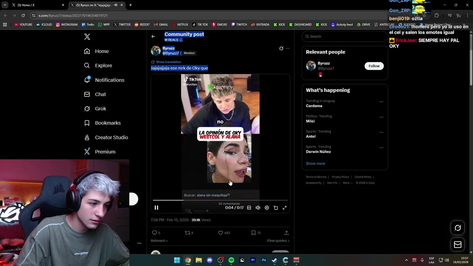This screenshot has height=266, width=473.
Task: Open Cookie Policy link
Action: [363, 177]
